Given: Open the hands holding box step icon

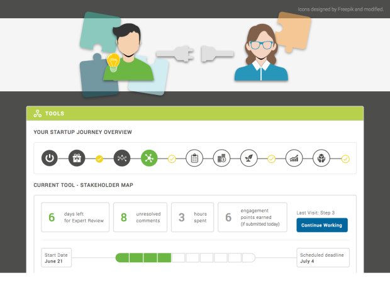Looking at the screenshot, I should (x=321, y=158).
